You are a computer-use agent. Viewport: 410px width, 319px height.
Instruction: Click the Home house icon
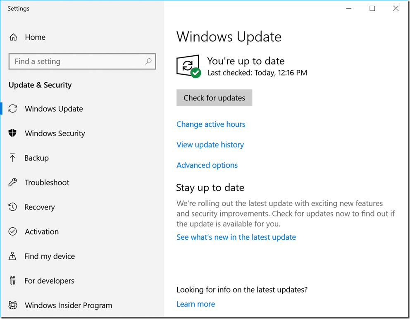click(x=13, y=37)
